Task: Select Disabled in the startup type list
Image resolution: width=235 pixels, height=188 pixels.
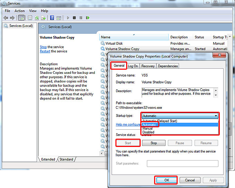Action: click(149, 132)
